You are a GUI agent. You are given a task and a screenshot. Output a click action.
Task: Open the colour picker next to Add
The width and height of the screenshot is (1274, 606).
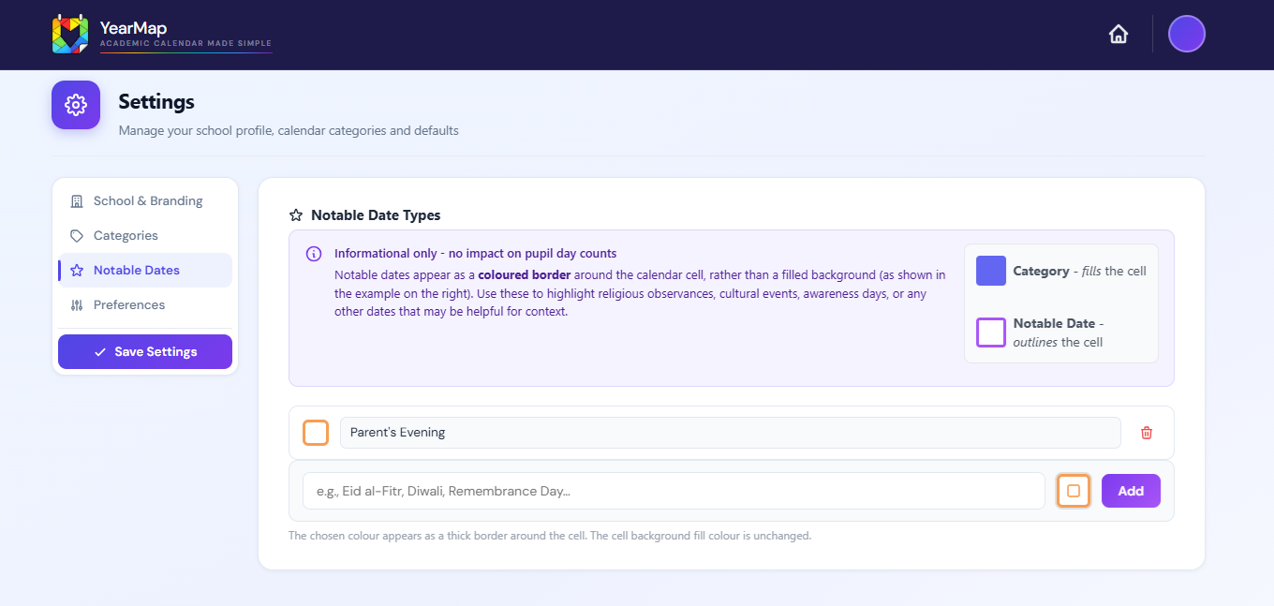pos(1074,491)
